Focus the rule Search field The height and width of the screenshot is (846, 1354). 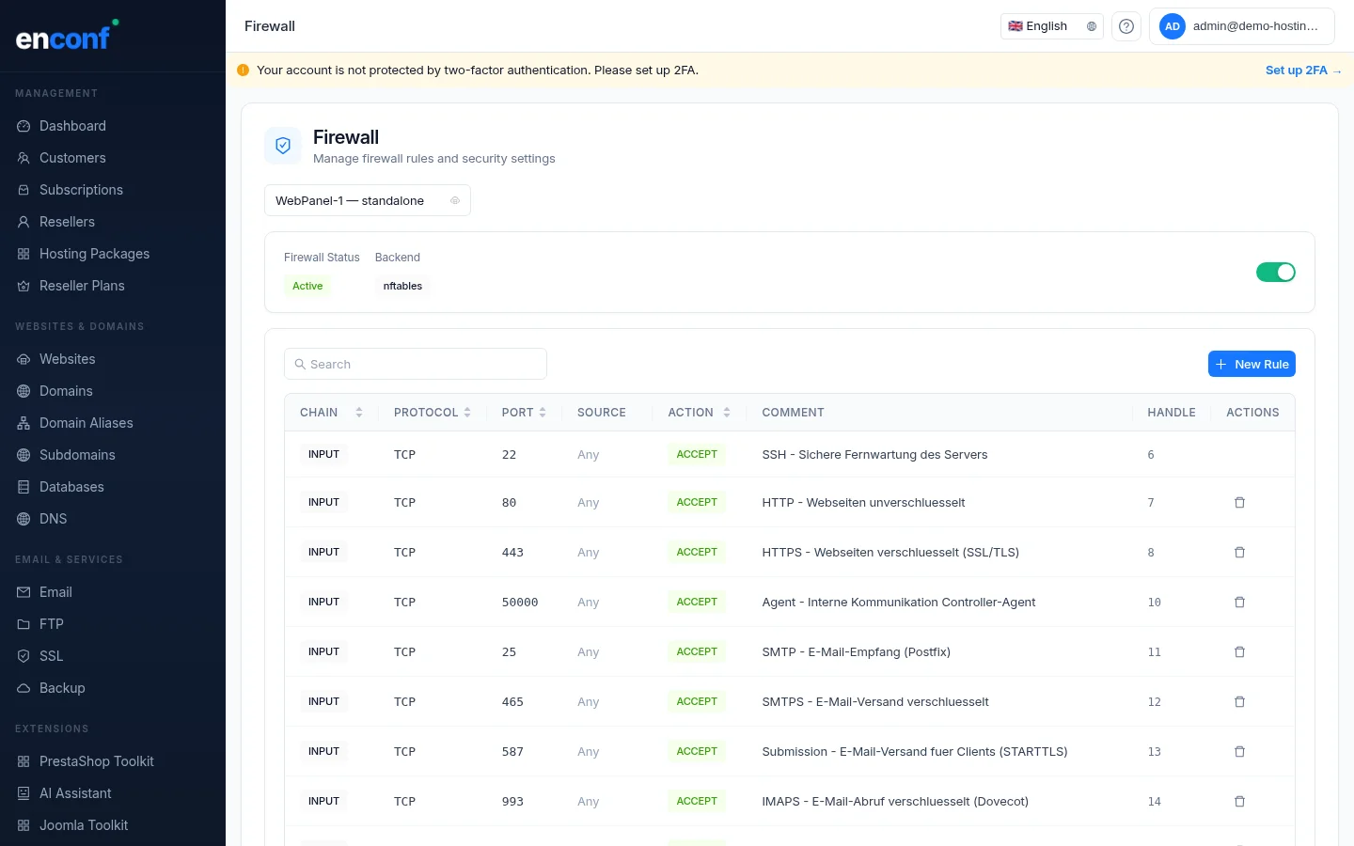416,364
